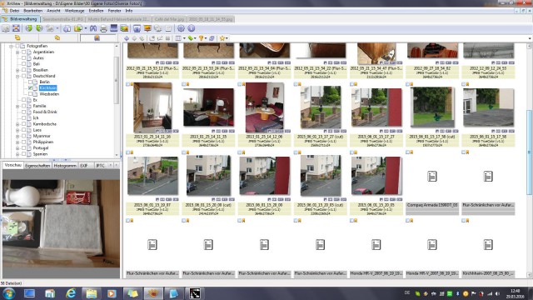This screenshot has height=300, width=533.
Task: Switch to the Café del Mar.jpg tab
Action: click(169, 19)
